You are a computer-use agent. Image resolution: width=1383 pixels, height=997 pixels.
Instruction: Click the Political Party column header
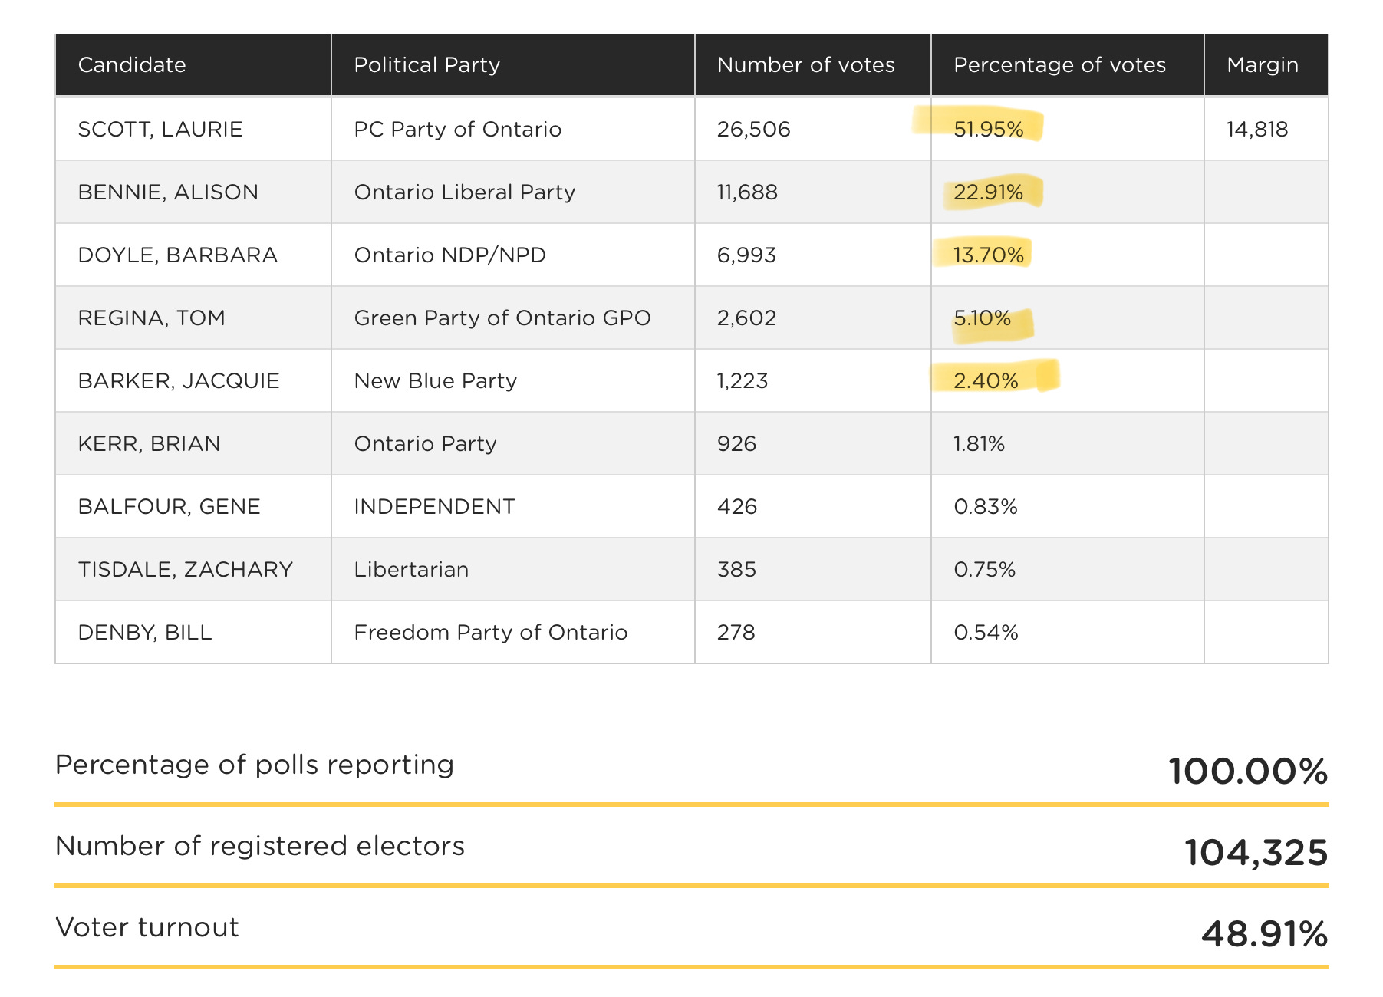(513, 65)
